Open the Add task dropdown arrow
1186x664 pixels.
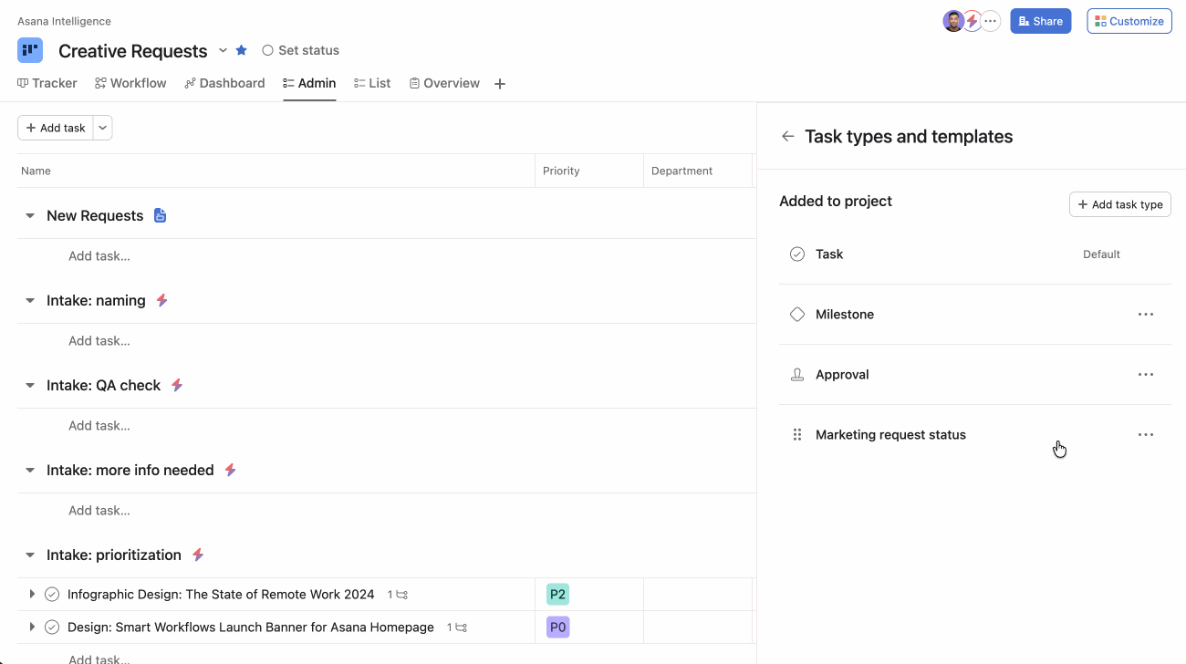coord(103,129)
